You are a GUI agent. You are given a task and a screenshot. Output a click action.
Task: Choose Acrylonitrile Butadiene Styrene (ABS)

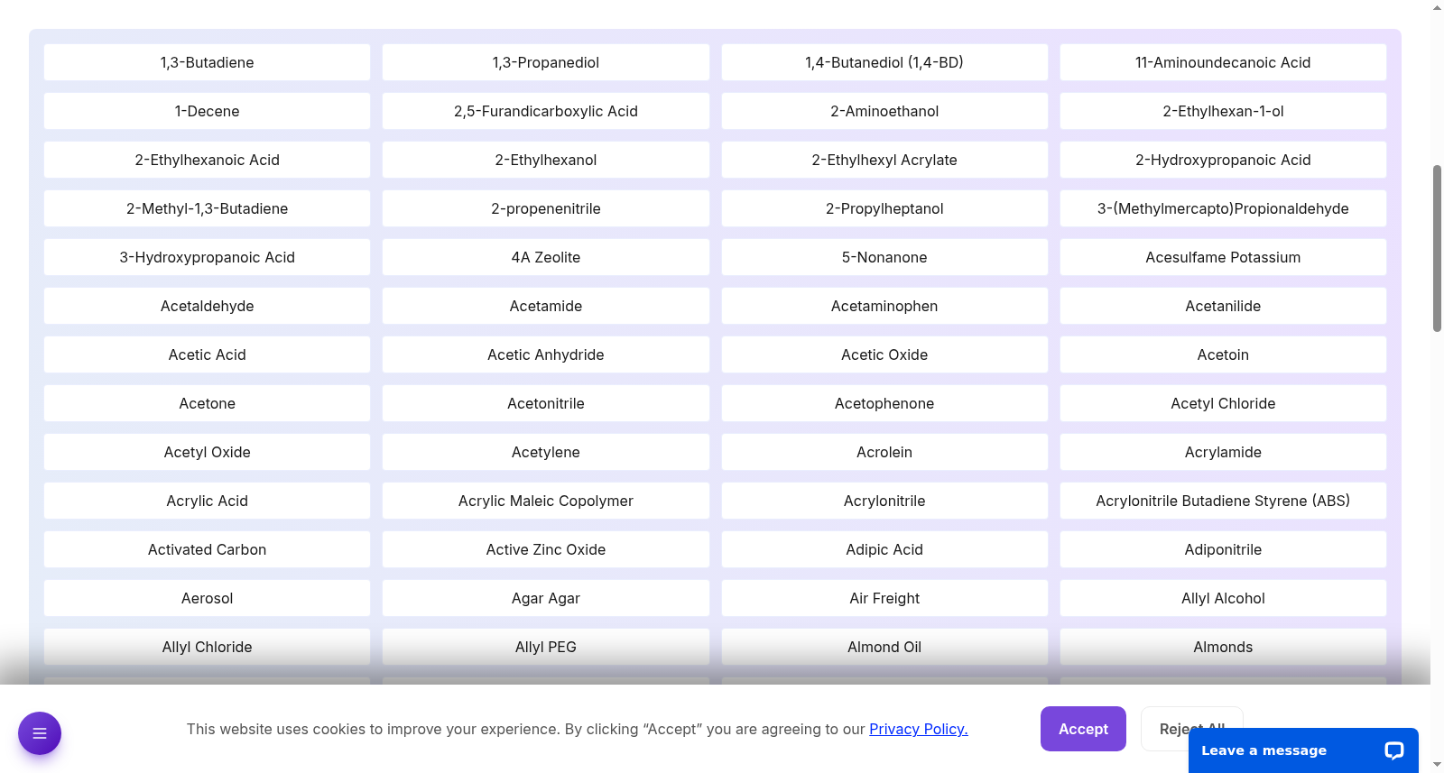[1223, 501]
